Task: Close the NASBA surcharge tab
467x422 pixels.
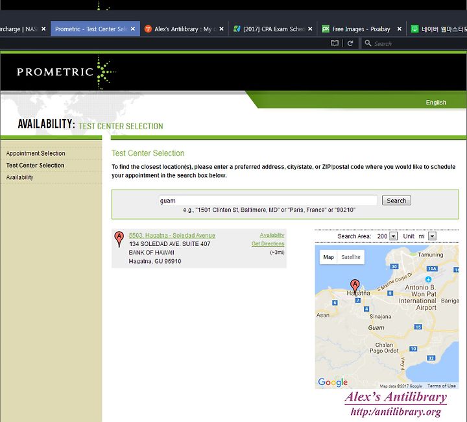Action: [x=43, y=29]
